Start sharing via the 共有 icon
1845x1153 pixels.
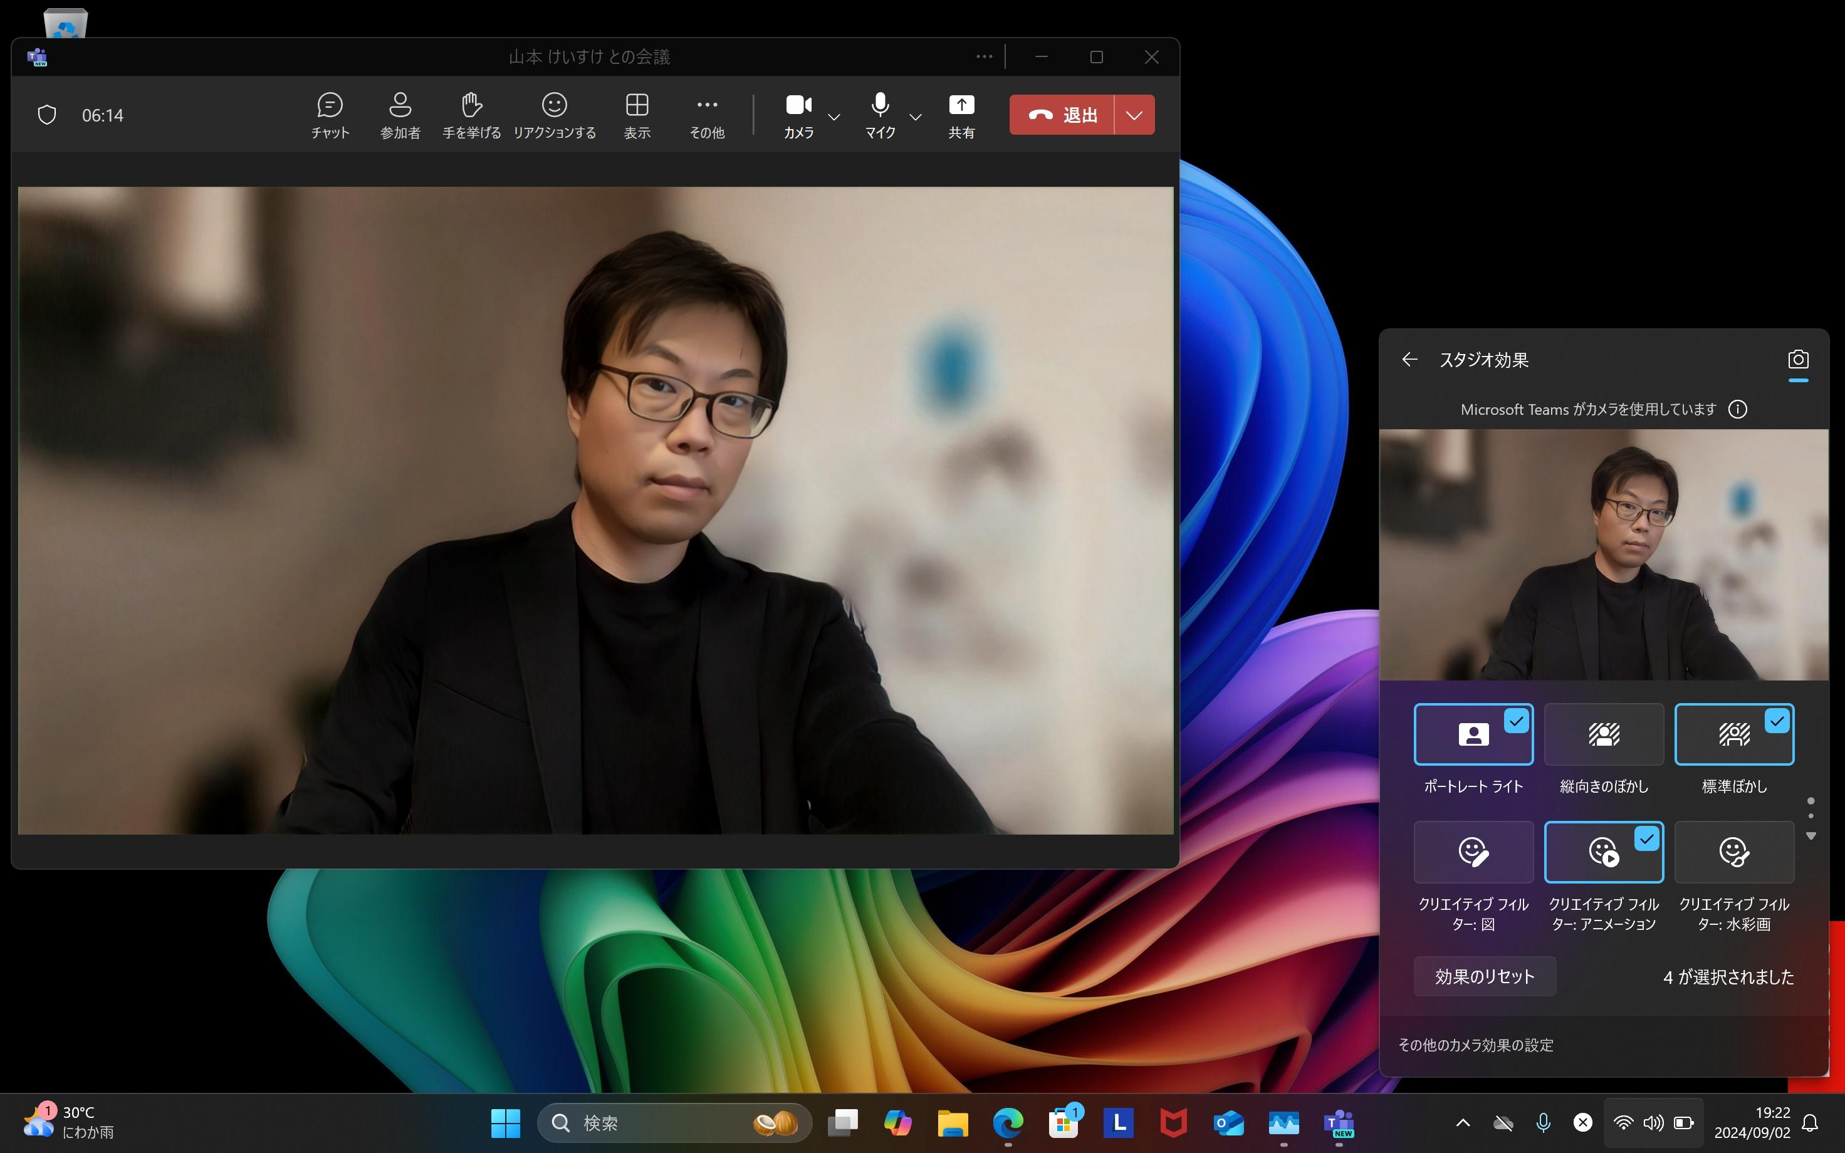point(961,115)
